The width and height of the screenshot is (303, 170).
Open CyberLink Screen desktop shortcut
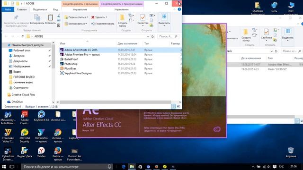(8, 154)
